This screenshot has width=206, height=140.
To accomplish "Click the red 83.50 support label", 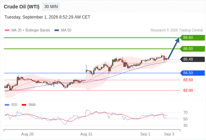I will pos(188,80).
